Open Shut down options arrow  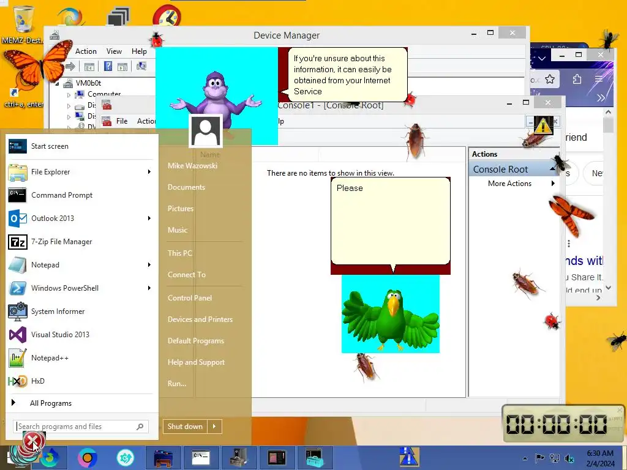(215, 427)
